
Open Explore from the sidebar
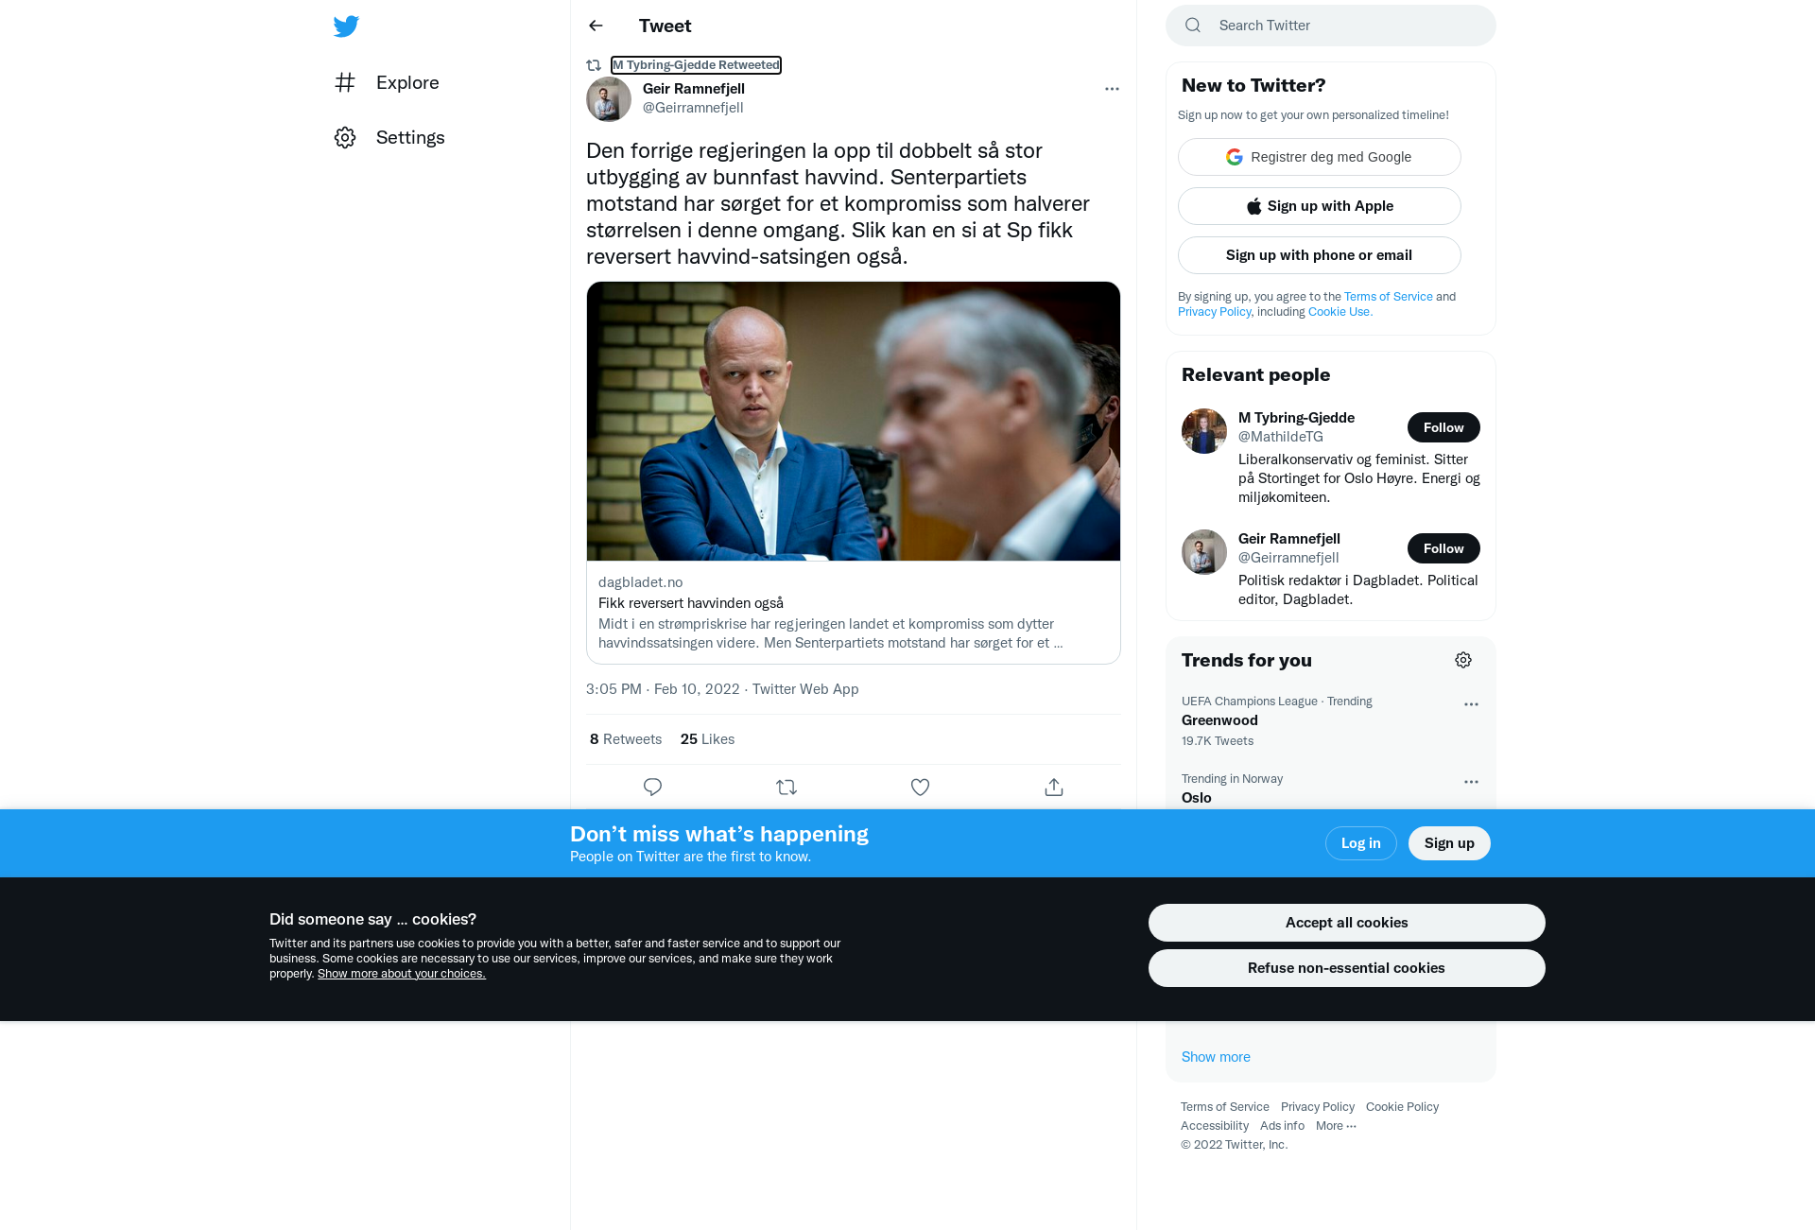387,82
